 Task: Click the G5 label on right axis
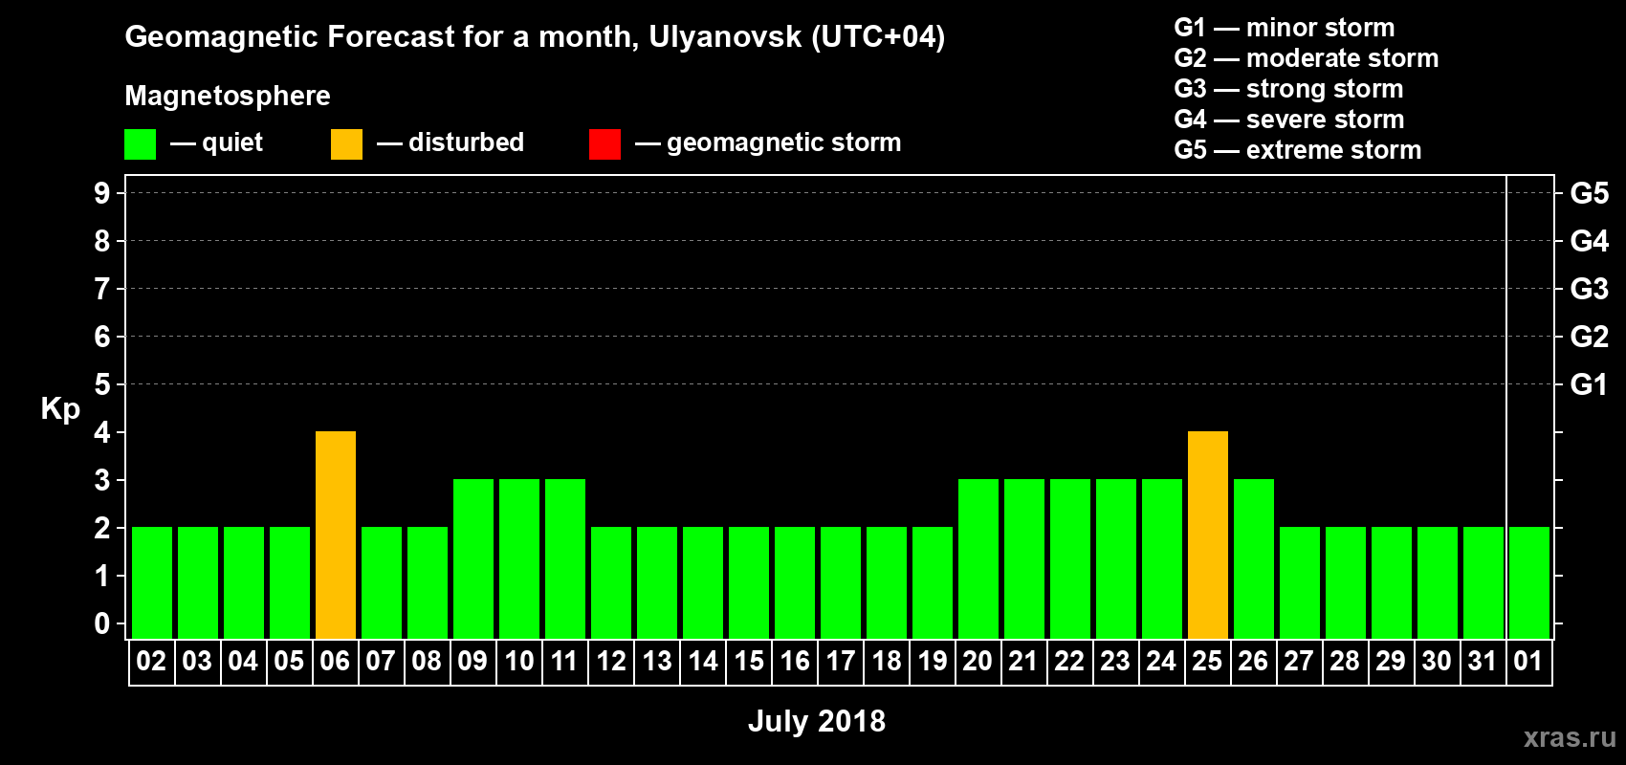coord(1589,193)
